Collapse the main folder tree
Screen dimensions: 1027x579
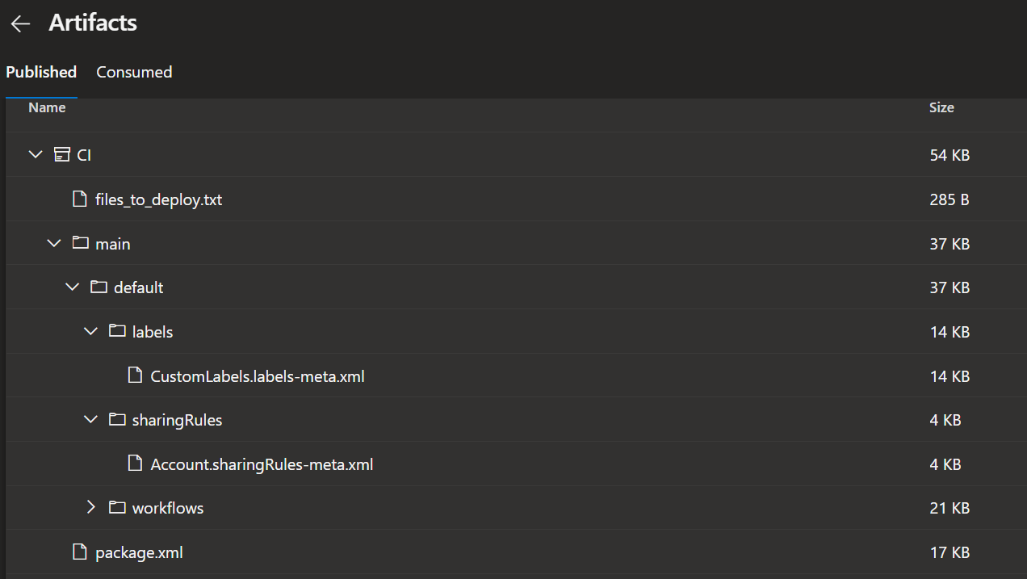coord(53,242)
